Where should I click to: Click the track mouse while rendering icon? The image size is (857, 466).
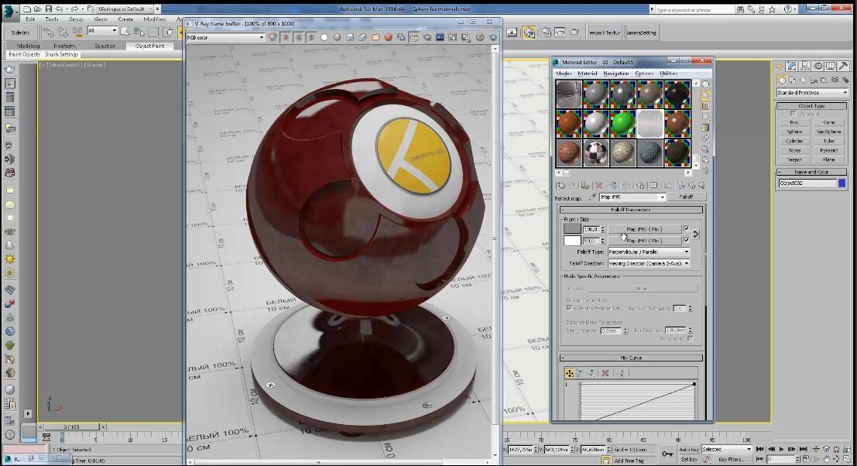point(414,37)
